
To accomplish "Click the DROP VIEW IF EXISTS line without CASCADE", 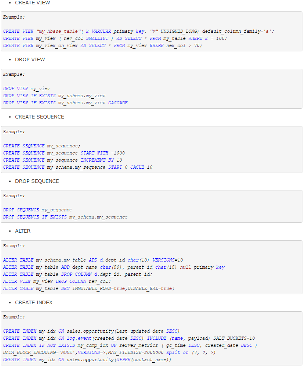I will pyautogui.click(x=54, y=96).
